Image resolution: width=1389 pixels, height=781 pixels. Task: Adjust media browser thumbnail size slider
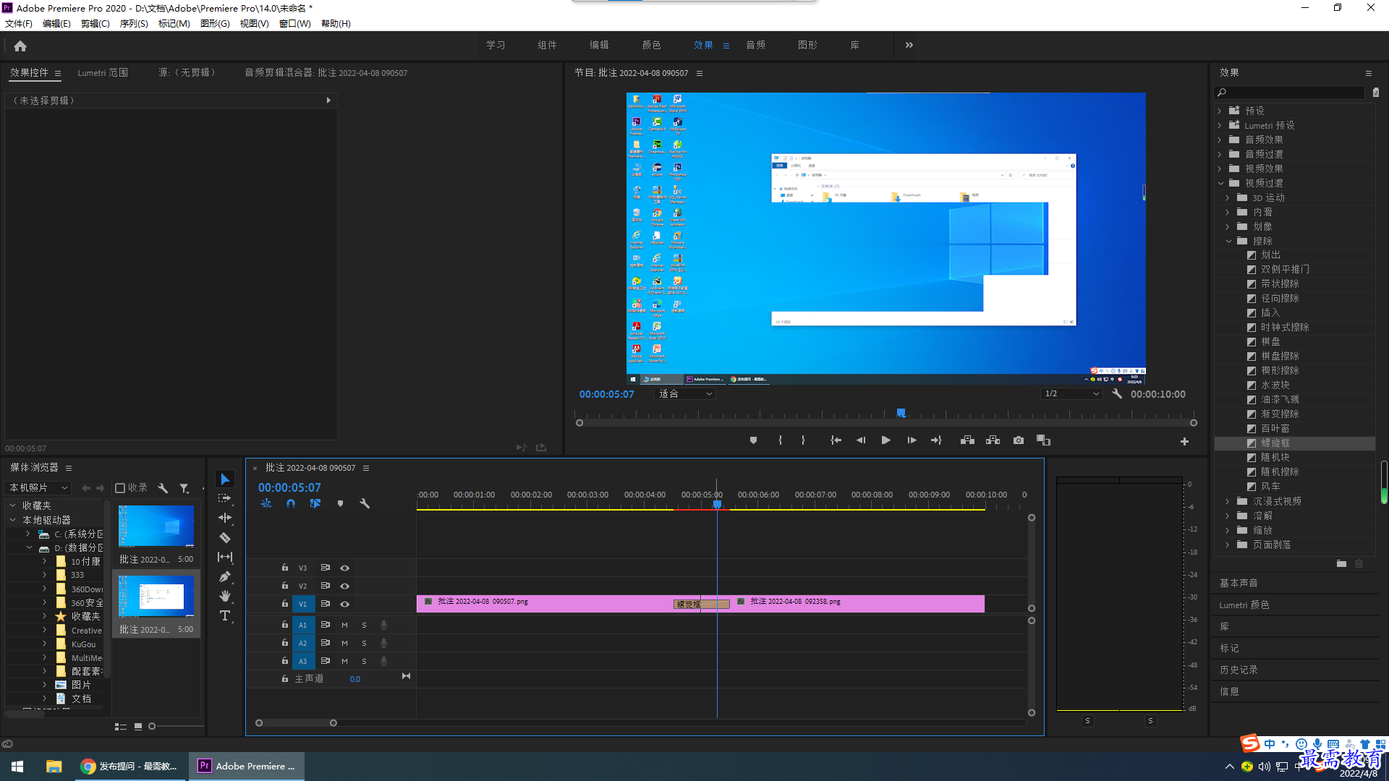[x=152, y=726]
